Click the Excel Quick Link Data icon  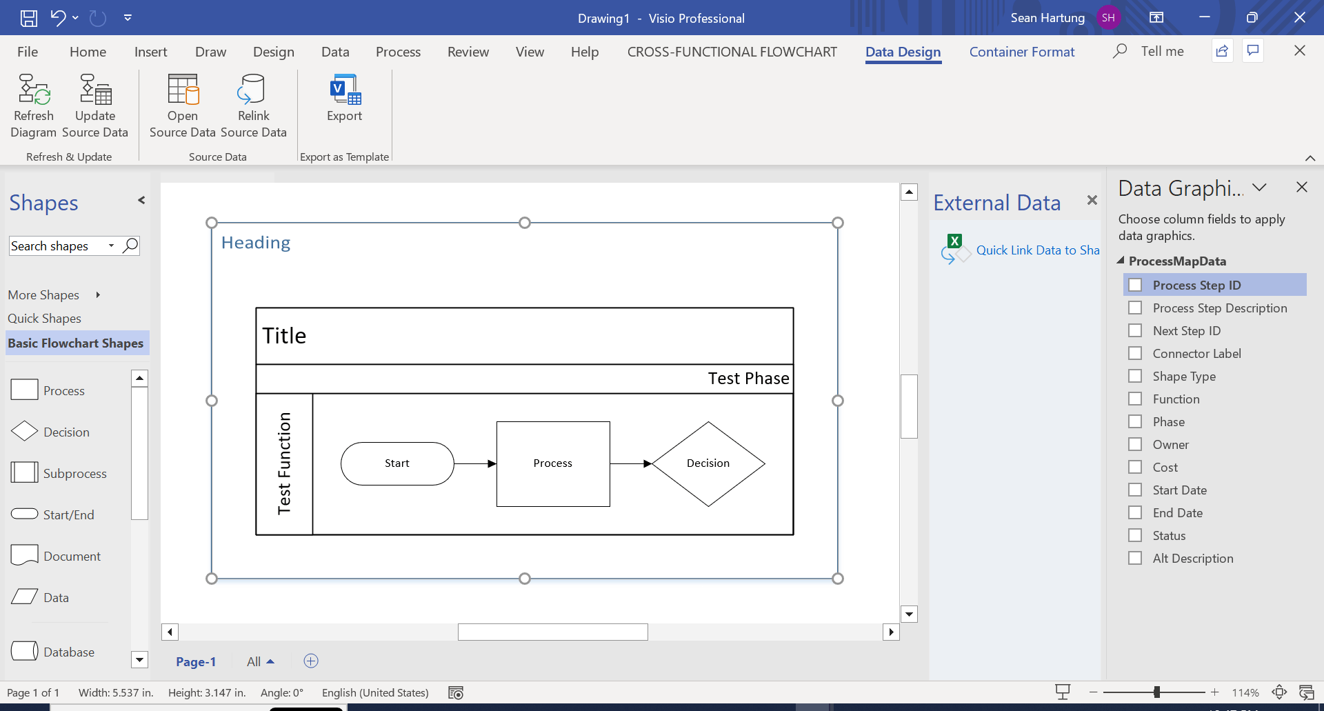pos(955,250)
